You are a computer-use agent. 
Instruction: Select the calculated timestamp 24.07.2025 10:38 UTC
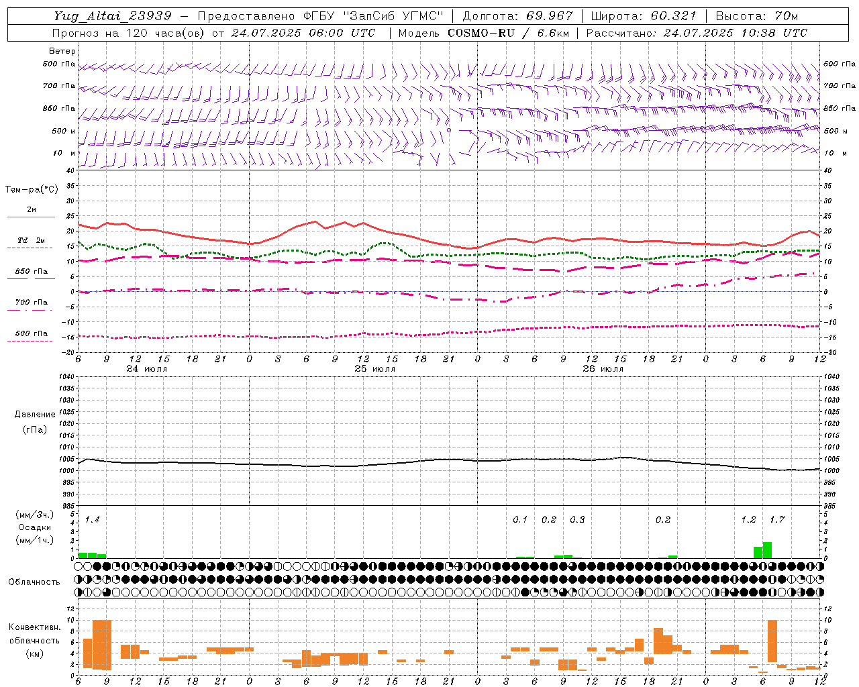click(735, 33)
